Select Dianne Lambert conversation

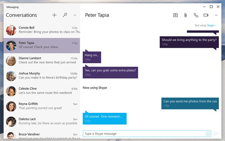42,61
